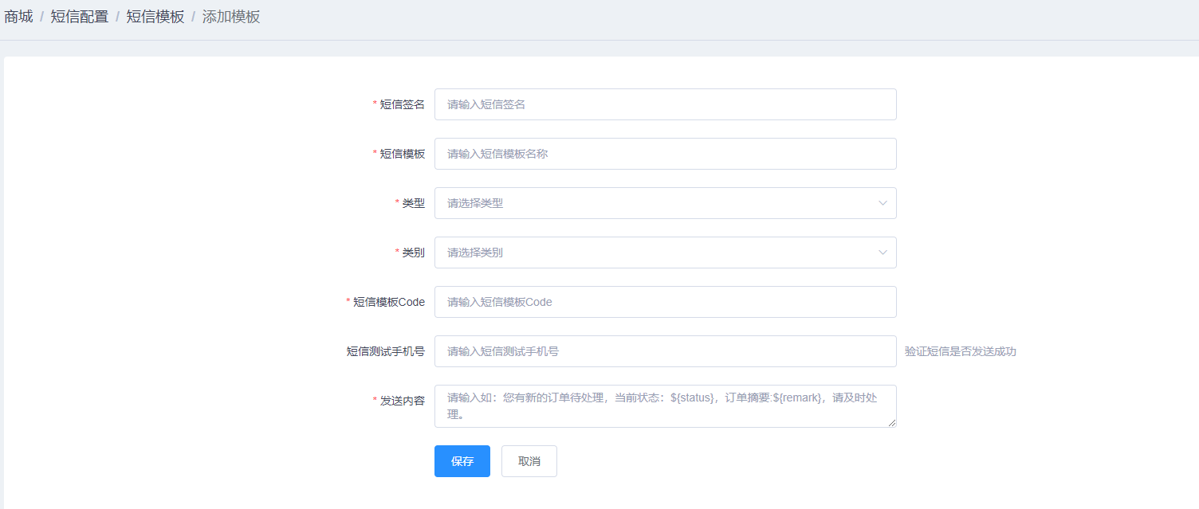The width and height of the screenshot is (1199, 509).
Task: Focus the 请输入短信测试手机号 input field
Action: pos(665,351)
